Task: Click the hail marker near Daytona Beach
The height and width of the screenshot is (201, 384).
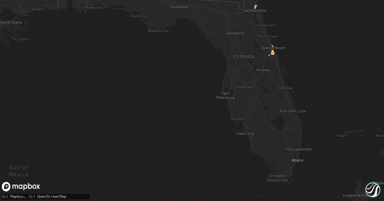Action: coord(272,52)
